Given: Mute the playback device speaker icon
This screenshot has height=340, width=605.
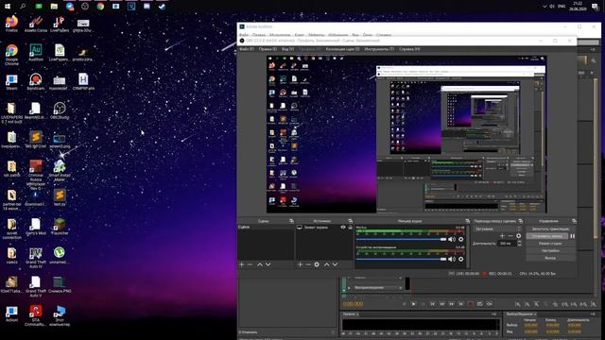Looking at the screenshot, I should [452, 259].
